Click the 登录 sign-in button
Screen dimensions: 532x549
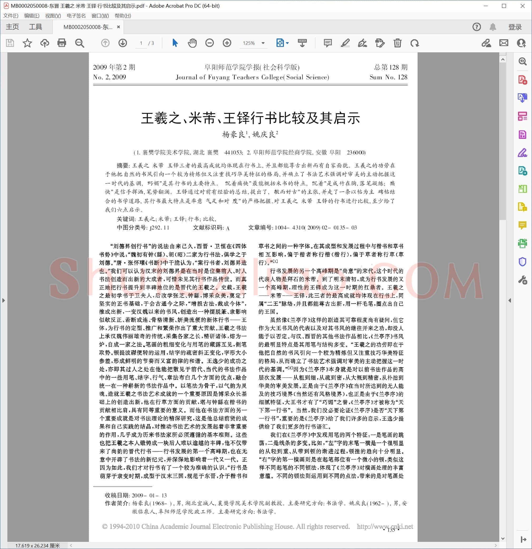click(x=515, y=27)
